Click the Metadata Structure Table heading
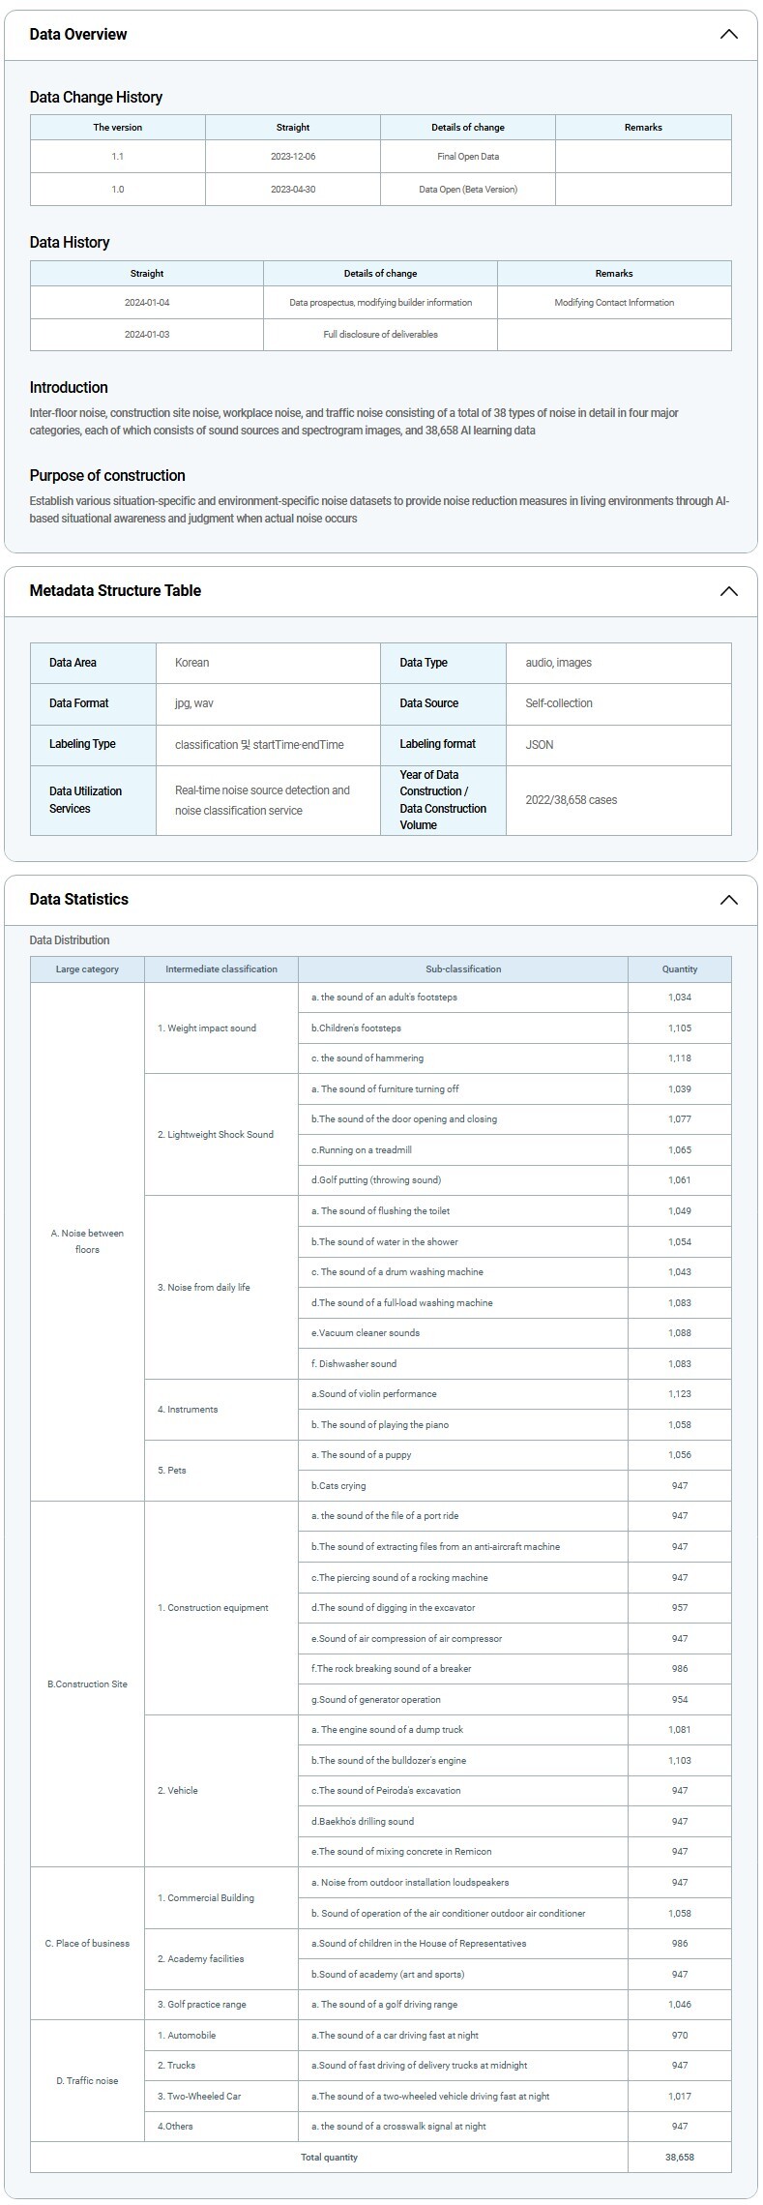 pyautogui.click(x=115, y=591)
